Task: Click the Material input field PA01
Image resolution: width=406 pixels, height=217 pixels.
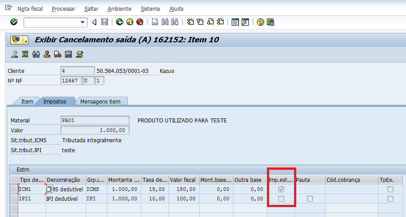Action: point(94,121)
